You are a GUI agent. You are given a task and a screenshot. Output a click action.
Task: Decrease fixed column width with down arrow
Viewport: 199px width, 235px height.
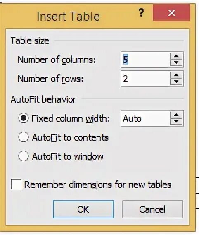click(x=176, y=121)
